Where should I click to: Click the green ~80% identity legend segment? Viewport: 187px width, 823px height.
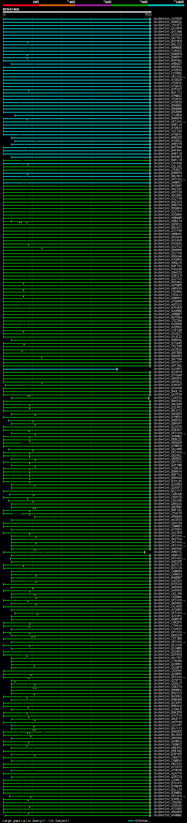[x=130, y=5]
